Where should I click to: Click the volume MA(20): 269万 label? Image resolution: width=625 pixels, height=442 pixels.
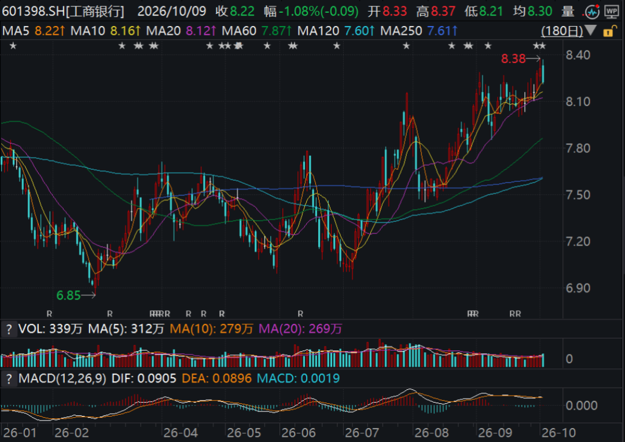(300, 329)
